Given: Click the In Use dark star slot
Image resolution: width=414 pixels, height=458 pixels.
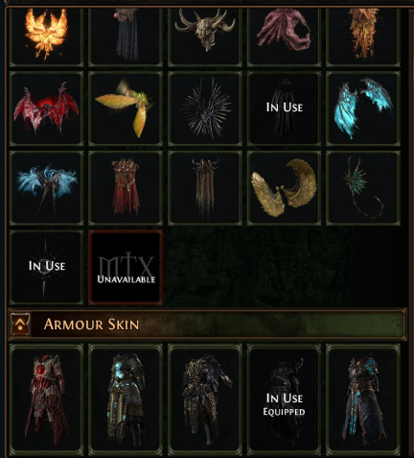Looking at the screenshot, I should 47,267.
